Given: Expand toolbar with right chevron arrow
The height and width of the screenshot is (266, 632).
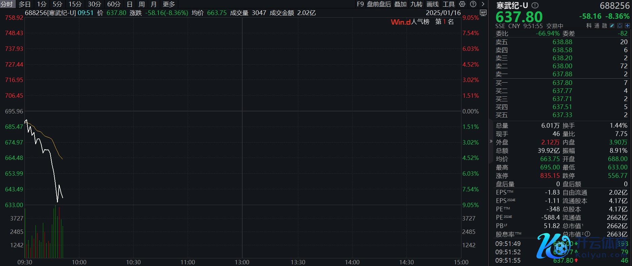Looking at the screenshot, I should (x=483, y=4).
